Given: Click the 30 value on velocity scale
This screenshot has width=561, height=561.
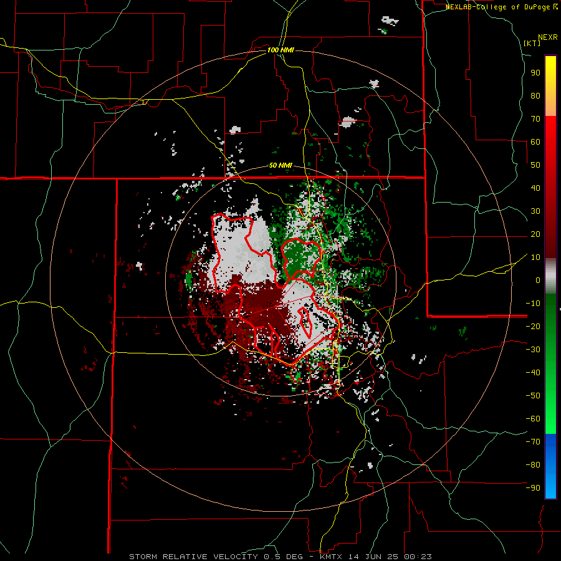Looking at the screenshot, I should 535,211.
